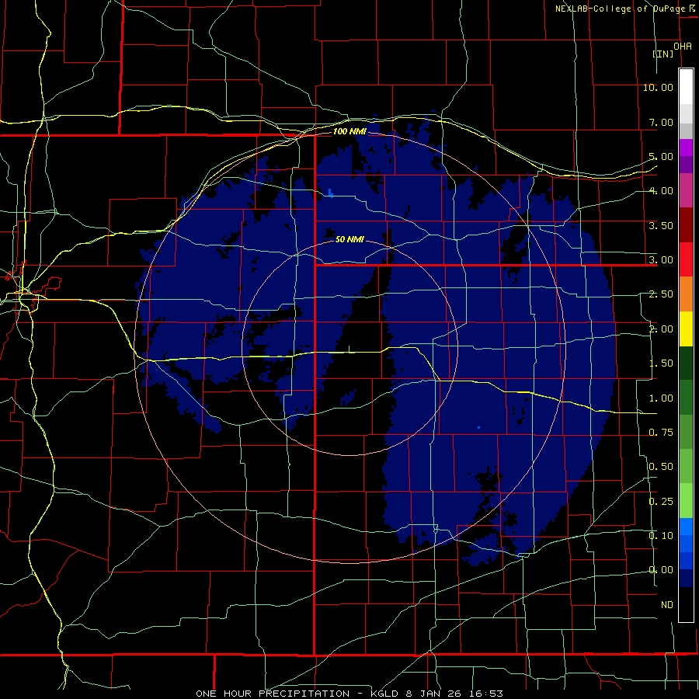The image size is (699, 699).
Task: Pick the white swatch at the top of the legend
Action: coord(686,87)
